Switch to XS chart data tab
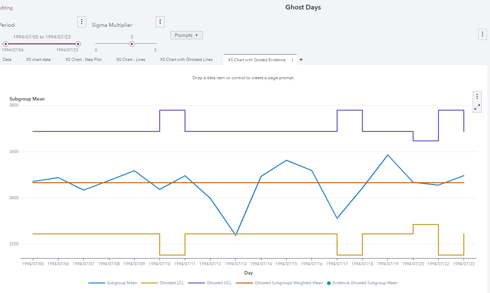Image resolution: width=490 pixels, height=293 pixels. [x=38, y=60]
